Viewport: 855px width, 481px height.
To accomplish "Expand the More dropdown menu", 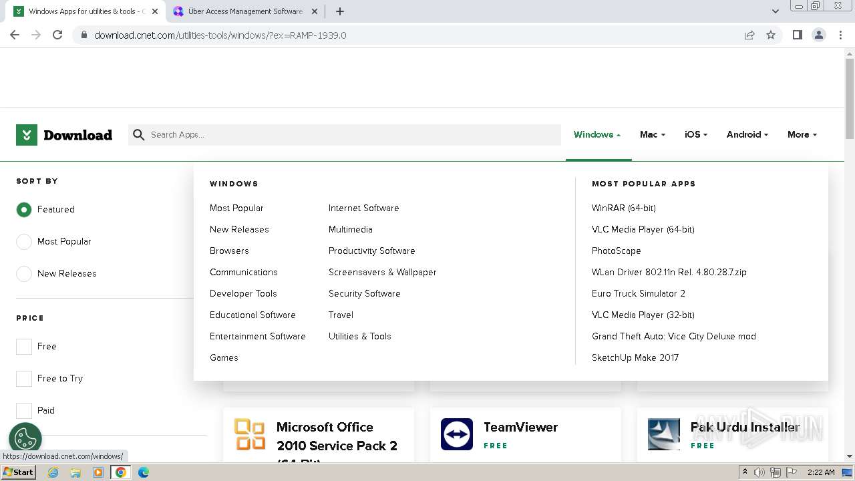I will tap(802, 134).
